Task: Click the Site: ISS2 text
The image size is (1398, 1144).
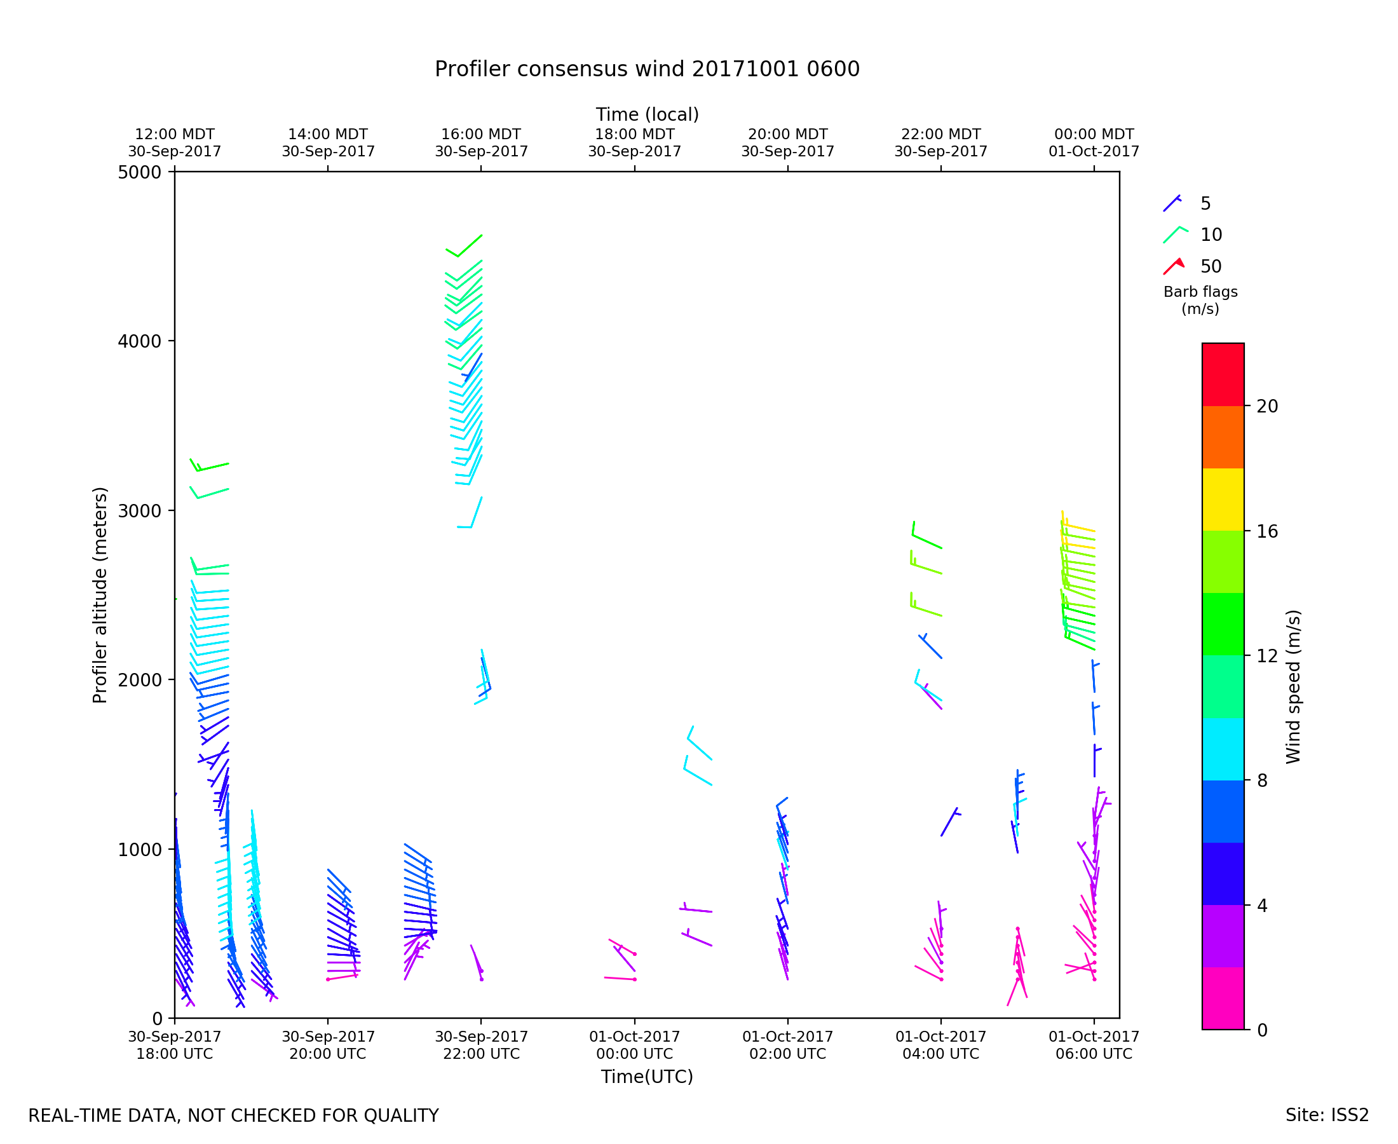Action: click(x=1326, y=1115)
